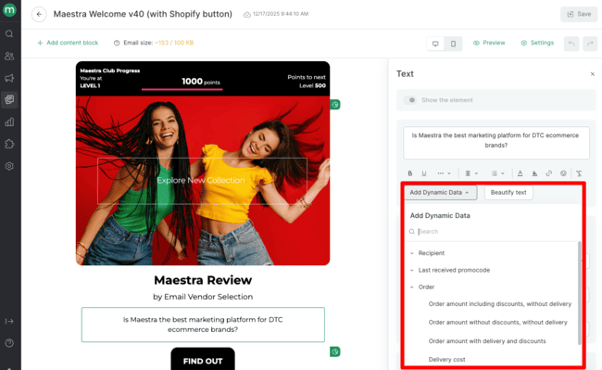This screenshot has width=602, height=370.
Task: Select Order amount including discounts, without delivery
Action: pos(500,304)
